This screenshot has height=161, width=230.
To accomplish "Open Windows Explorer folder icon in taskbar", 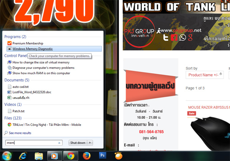I will click(39, 156).
